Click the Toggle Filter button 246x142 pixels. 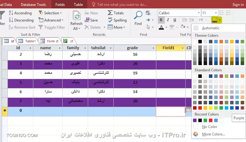coord(52,27)
